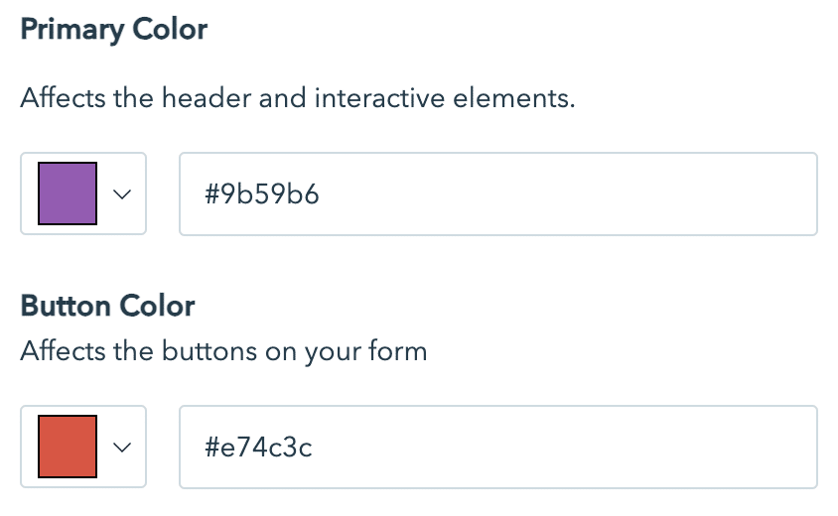838x516 pixels.
Task: Focus the Button Color hex input field
Action: click(x=497, y=447)
